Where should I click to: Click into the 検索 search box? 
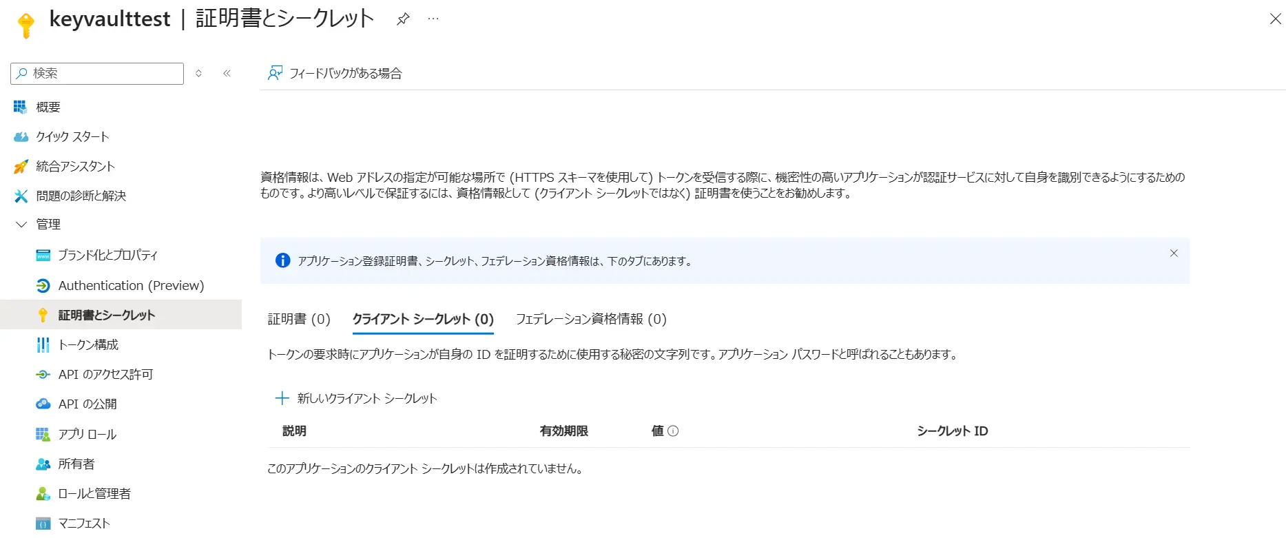pyautogui.click(x=97, y=73)
